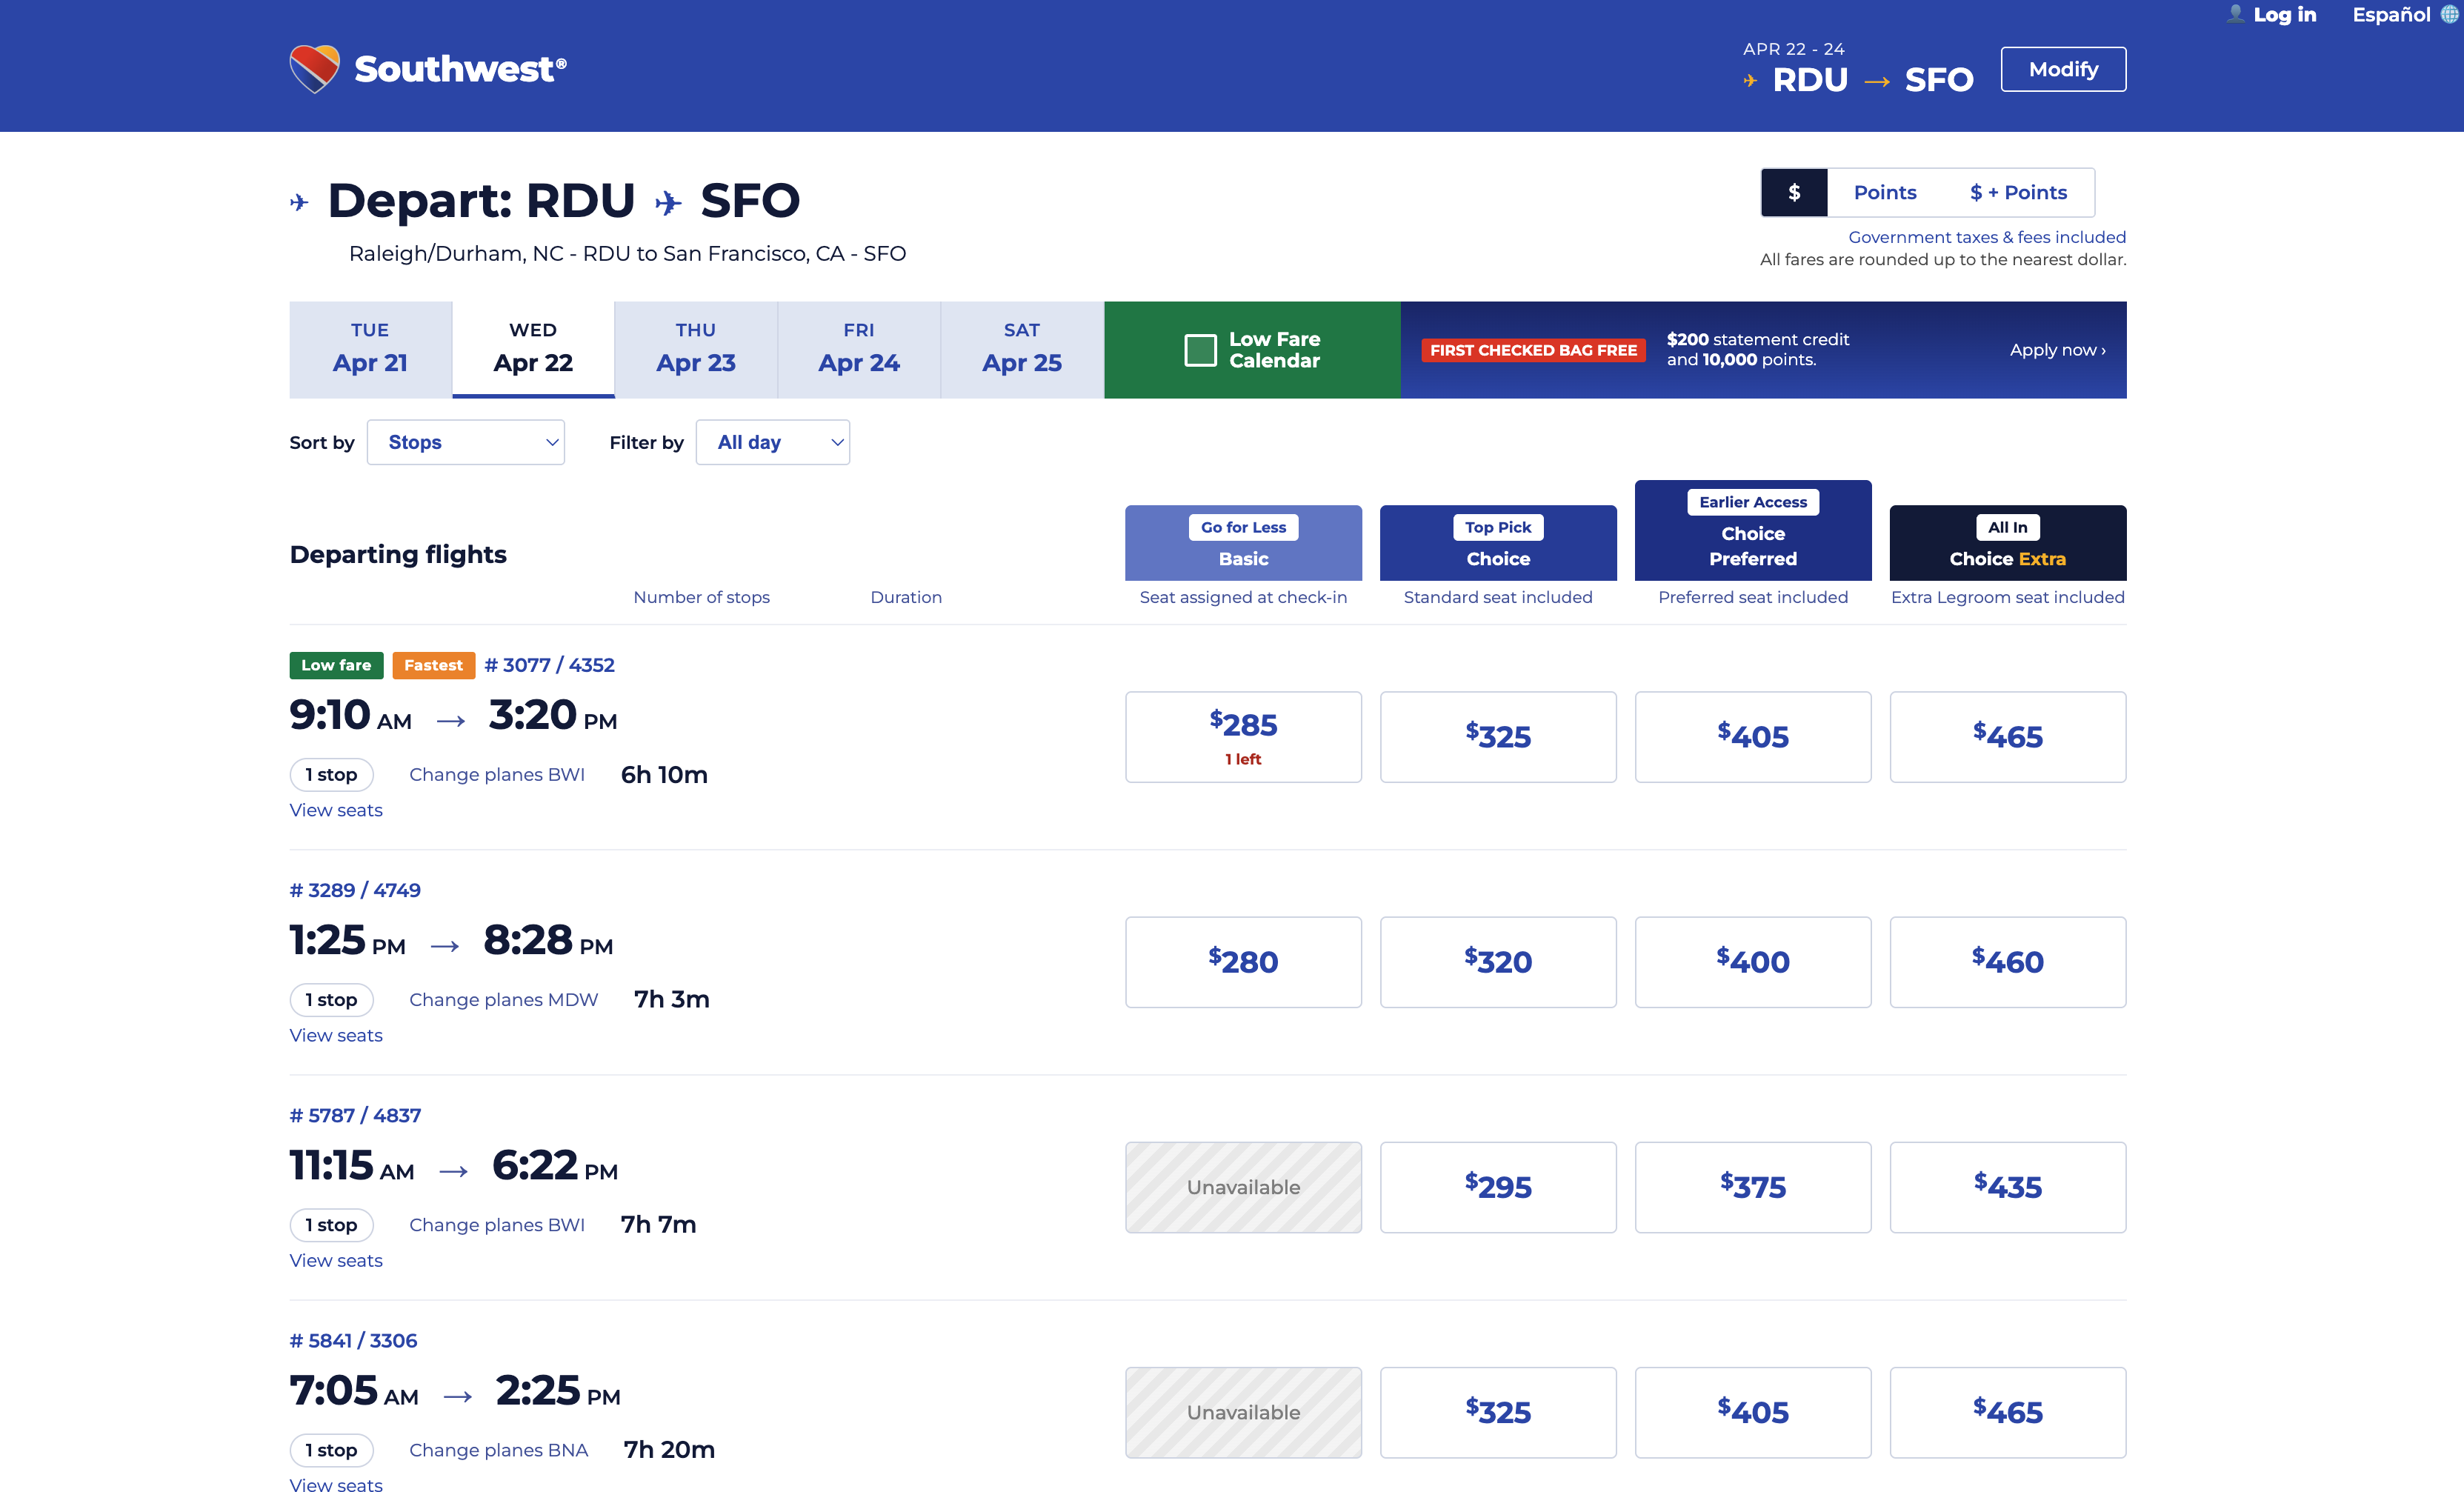Select the $320 Choice fare
Image resolution: width=2464 pixels, height=1492 pixels.
tap(1498, 962)
